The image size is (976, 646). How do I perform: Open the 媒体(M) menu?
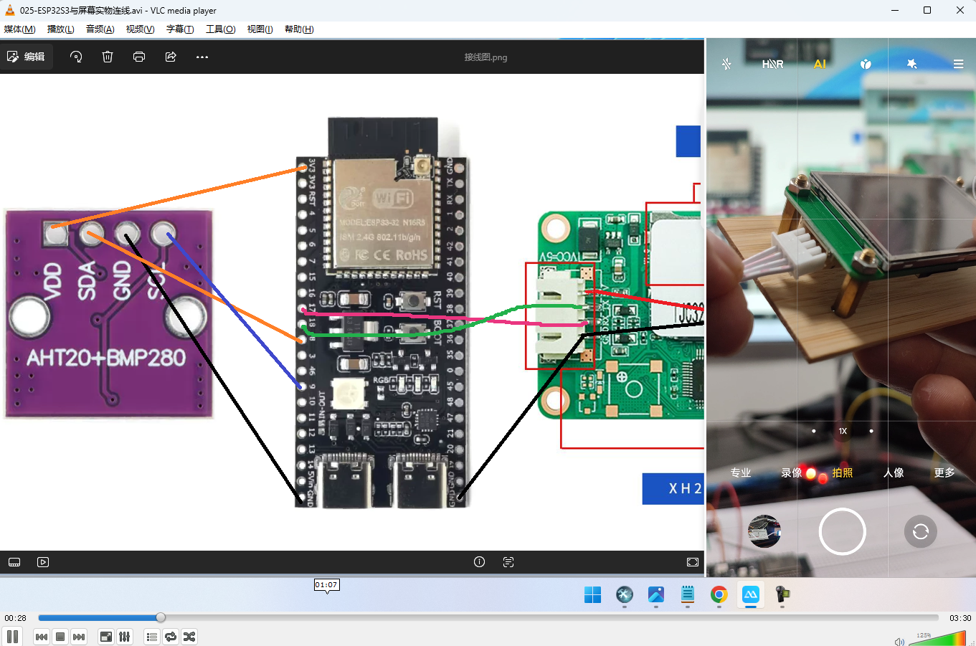click(x=19, y=29)
